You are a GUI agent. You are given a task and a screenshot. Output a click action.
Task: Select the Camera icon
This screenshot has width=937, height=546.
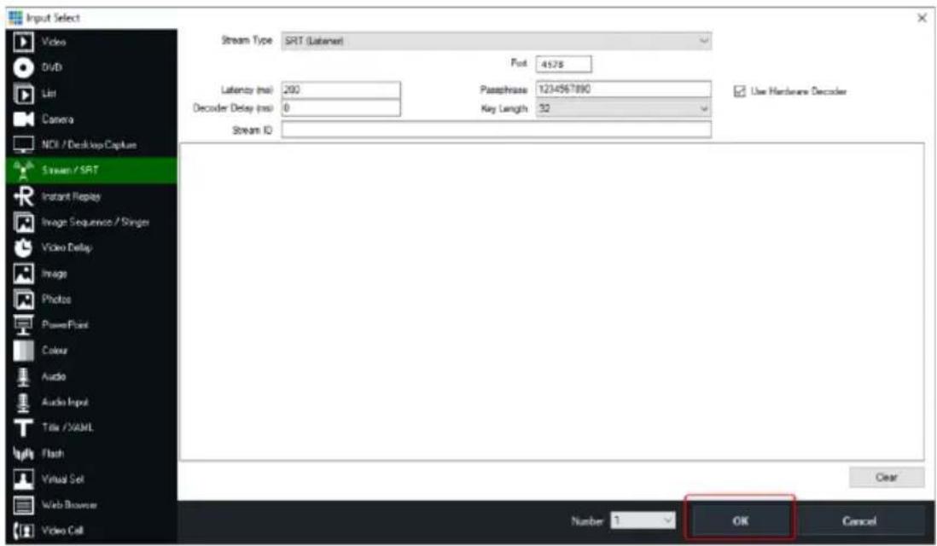point(23,119)
